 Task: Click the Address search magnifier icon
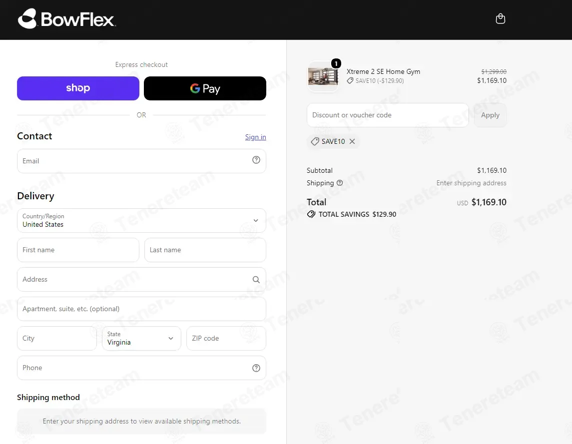[x=256, y=280]
